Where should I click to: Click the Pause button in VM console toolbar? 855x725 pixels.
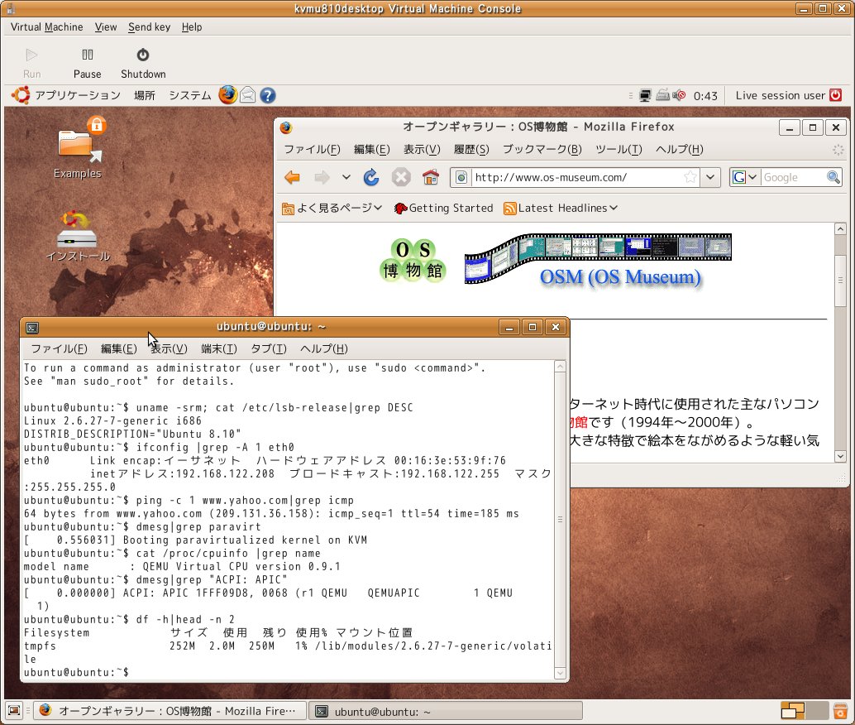coord(88,64)
